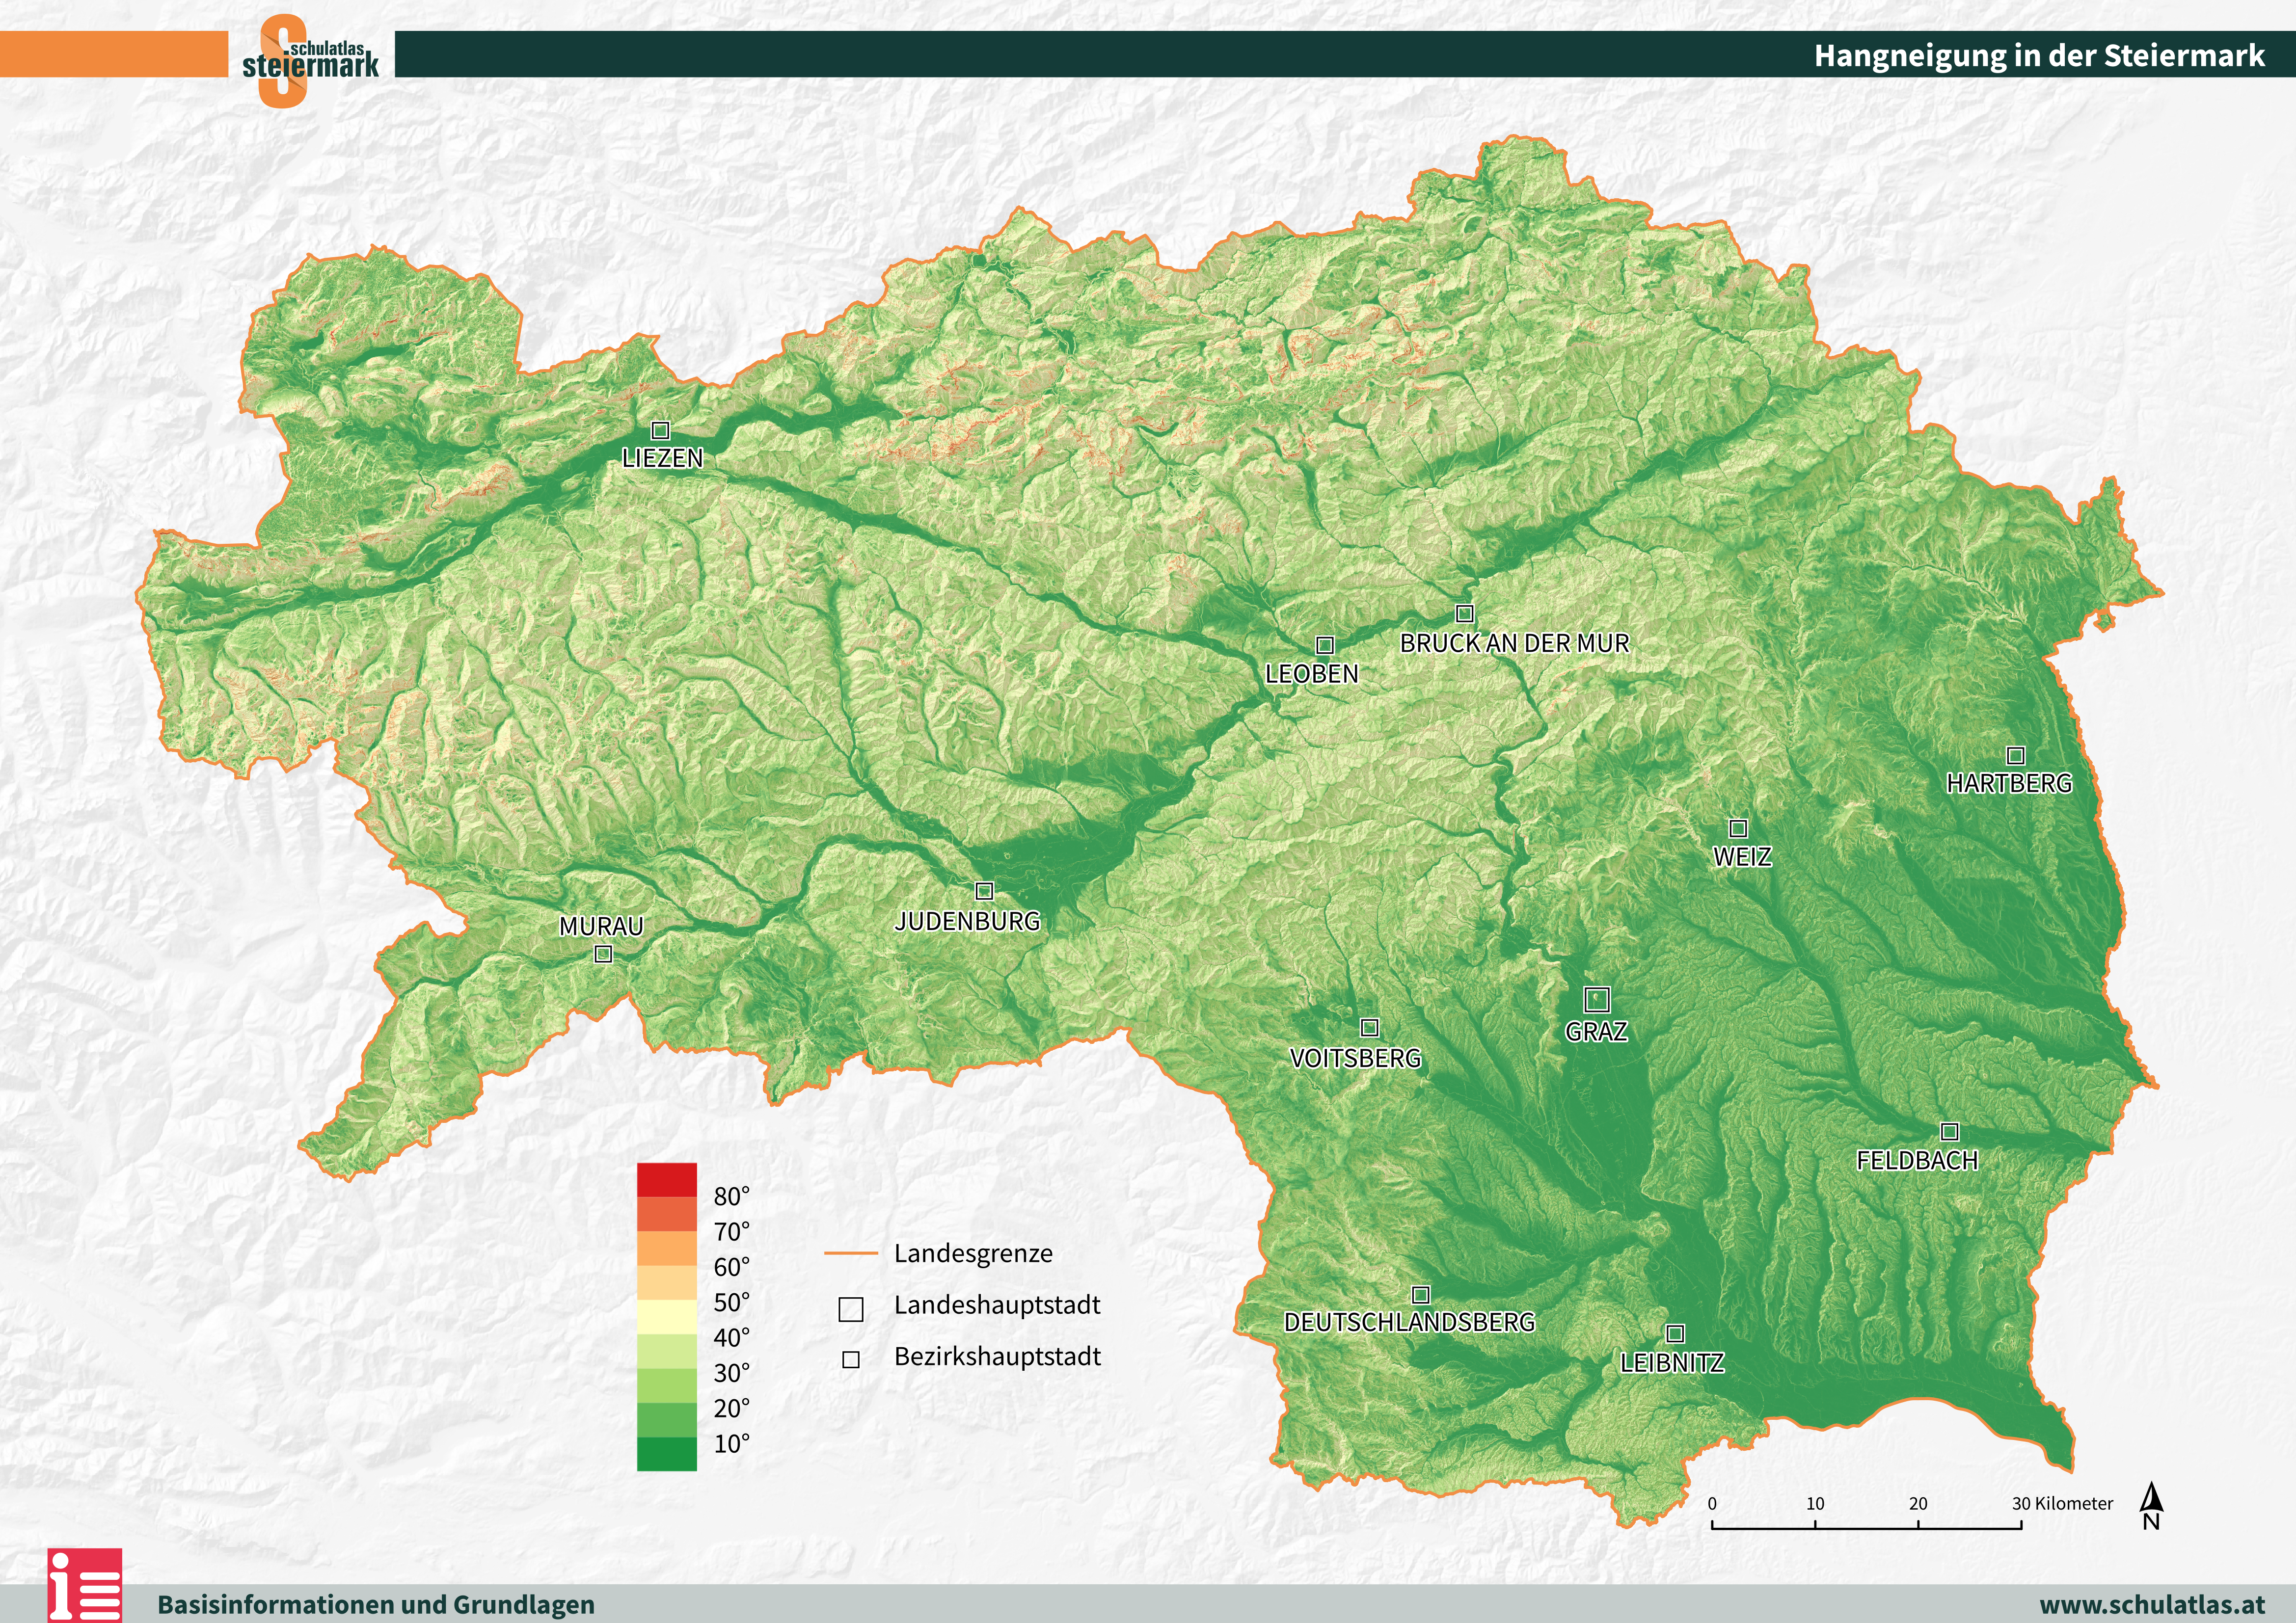The height and width of the screenshot is (1623, 2296).
Task: Click the 80° legend value
Action: pos(732,1196)
